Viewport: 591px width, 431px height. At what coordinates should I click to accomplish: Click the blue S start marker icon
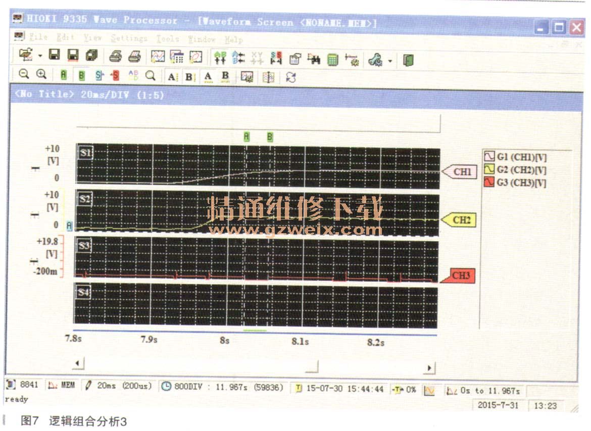(99, 75)
